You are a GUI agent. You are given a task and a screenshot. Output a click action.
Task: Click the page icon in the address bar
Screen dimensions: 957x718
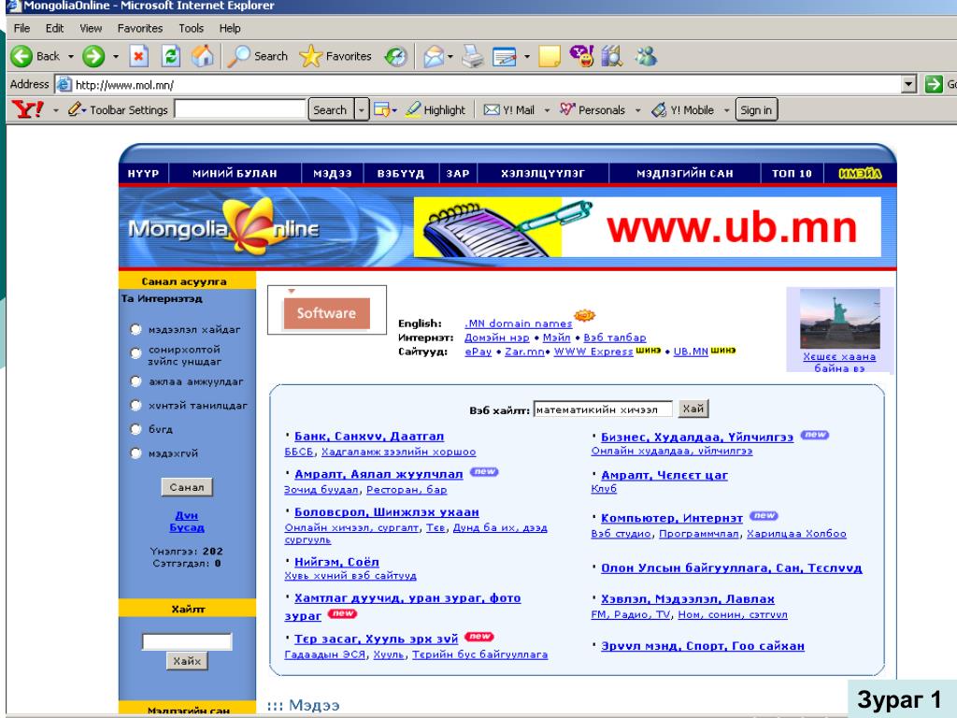64,84
